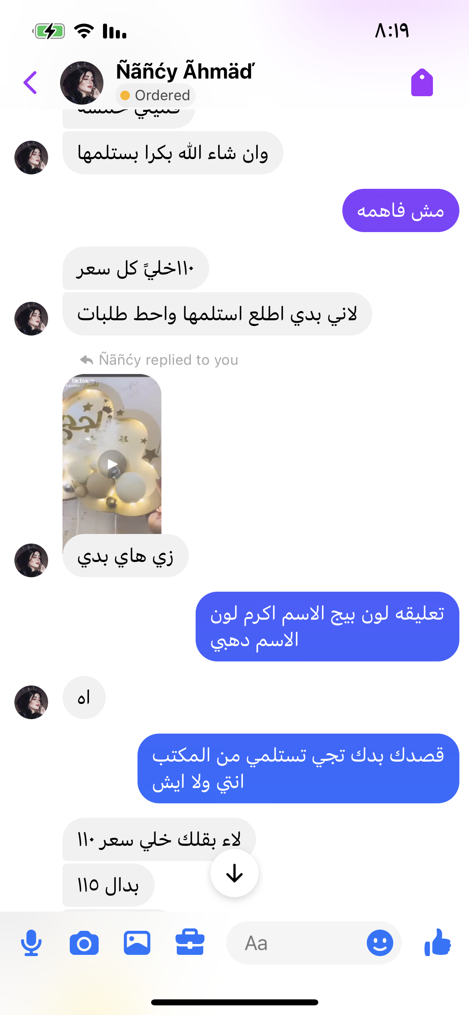
Task: Tap the message 'وان شاء الله بكرا بستلمها'
Action: [173, 153]
